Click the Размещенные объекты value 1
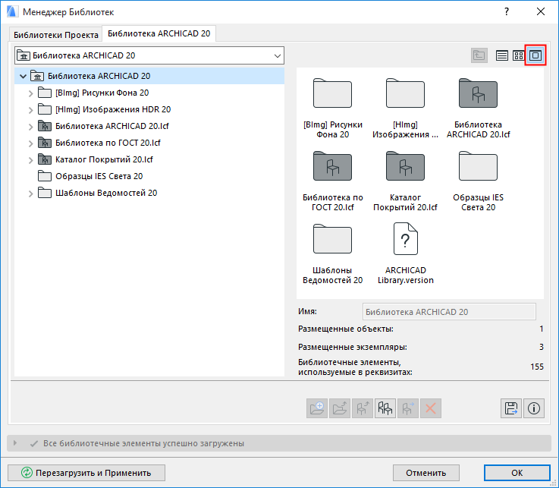 tap(541, 329)
